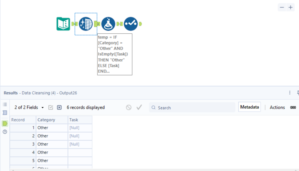299x171 pixels.
Task: Select the Data Cleansing tool on the canvas
Action: pos(86,24)
